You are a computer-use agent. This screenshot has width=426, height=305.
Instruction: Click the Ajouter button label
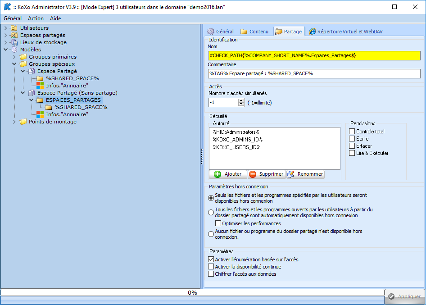(233, 174)
